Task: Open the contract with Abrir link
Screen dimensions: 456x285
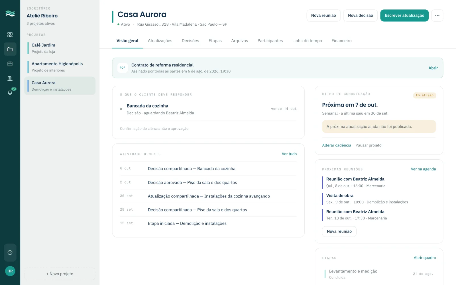Action: tap(433, 68)
